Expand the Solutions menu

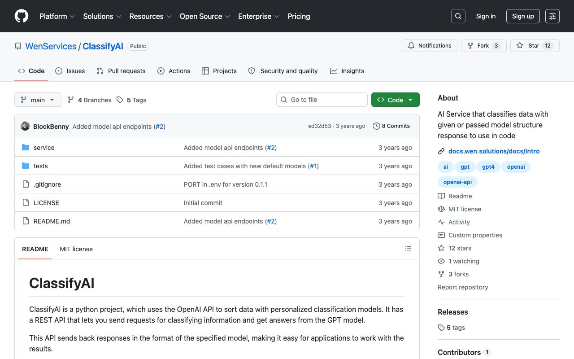click(x=102, y=16)
